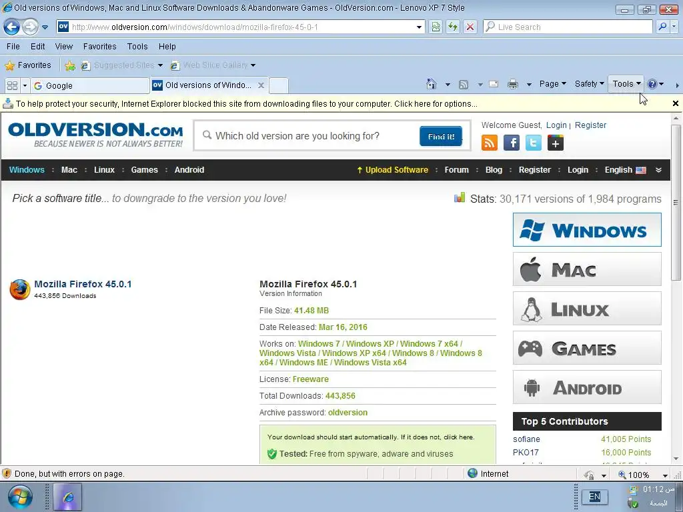Screen dimensions: 683x512
Task: Expand the double-chevron arrow in nav bar
Action: point(658,170)
